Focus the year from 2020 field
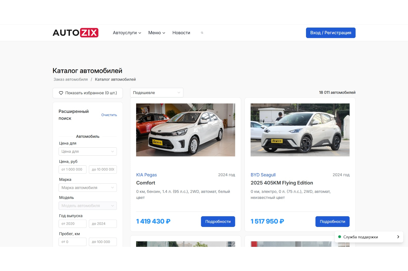The width and height of the screenshot is (408, 271). (72, 224)
